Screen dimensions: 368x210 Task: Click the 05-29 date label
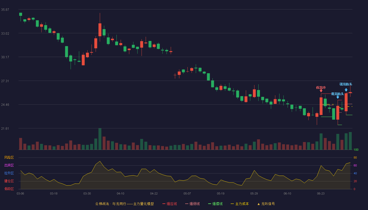[254, 193]
